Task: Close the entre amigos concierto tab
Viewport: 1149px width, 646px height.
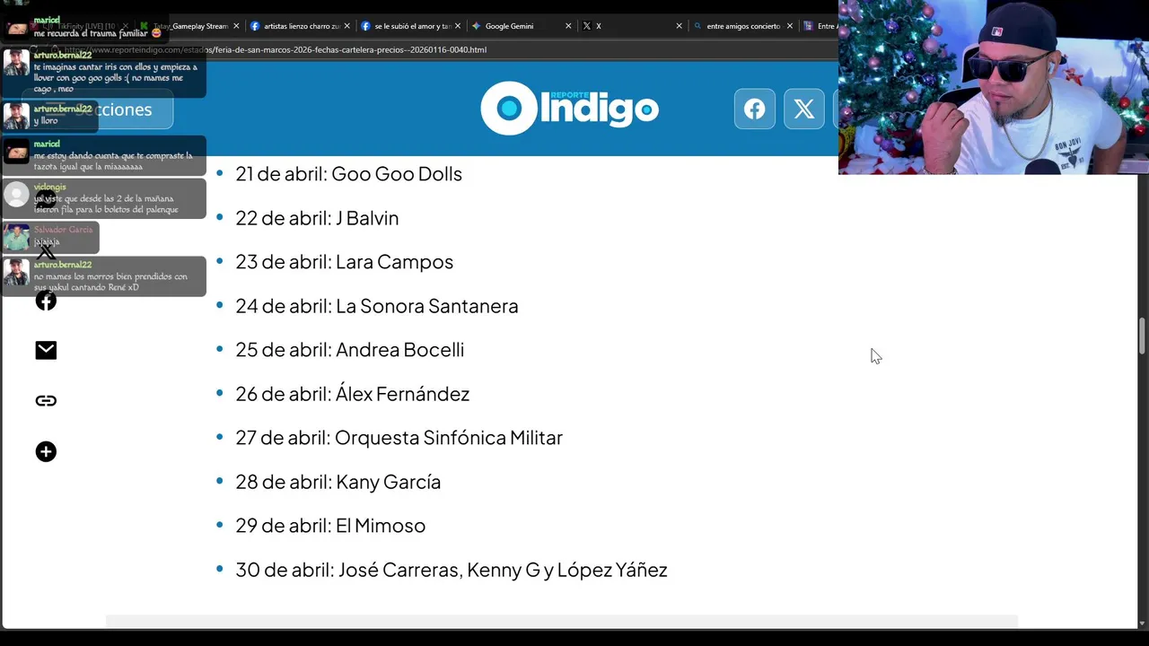Action: 790,26
